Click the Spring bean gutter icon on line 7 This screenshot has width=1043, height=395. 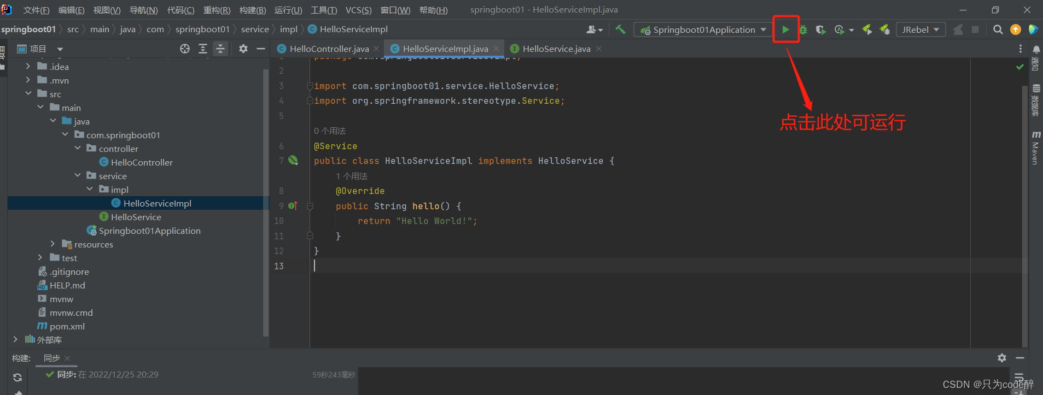(293, 160)
